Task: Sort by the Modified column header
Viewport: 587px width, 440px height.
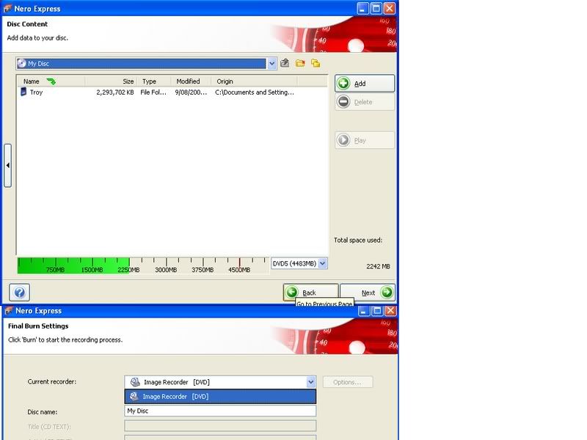Action: coord(192,81)
